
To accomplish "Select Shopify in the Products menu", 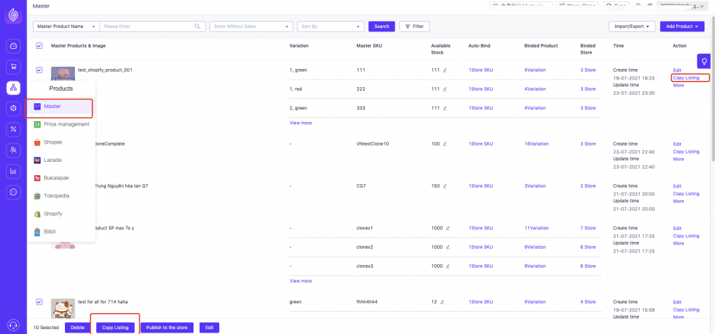I will pyautogui.click(x=61, y=213).
